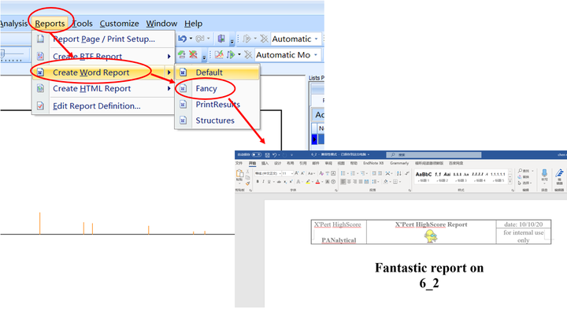Screen dimensions: 567x315
Task: Click the numbered list icon
Action: point(353,173)
